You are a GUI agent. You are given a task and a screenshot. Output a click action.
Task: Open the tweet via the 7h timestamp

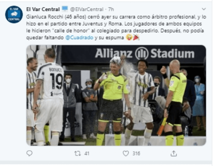coord(111,9)
